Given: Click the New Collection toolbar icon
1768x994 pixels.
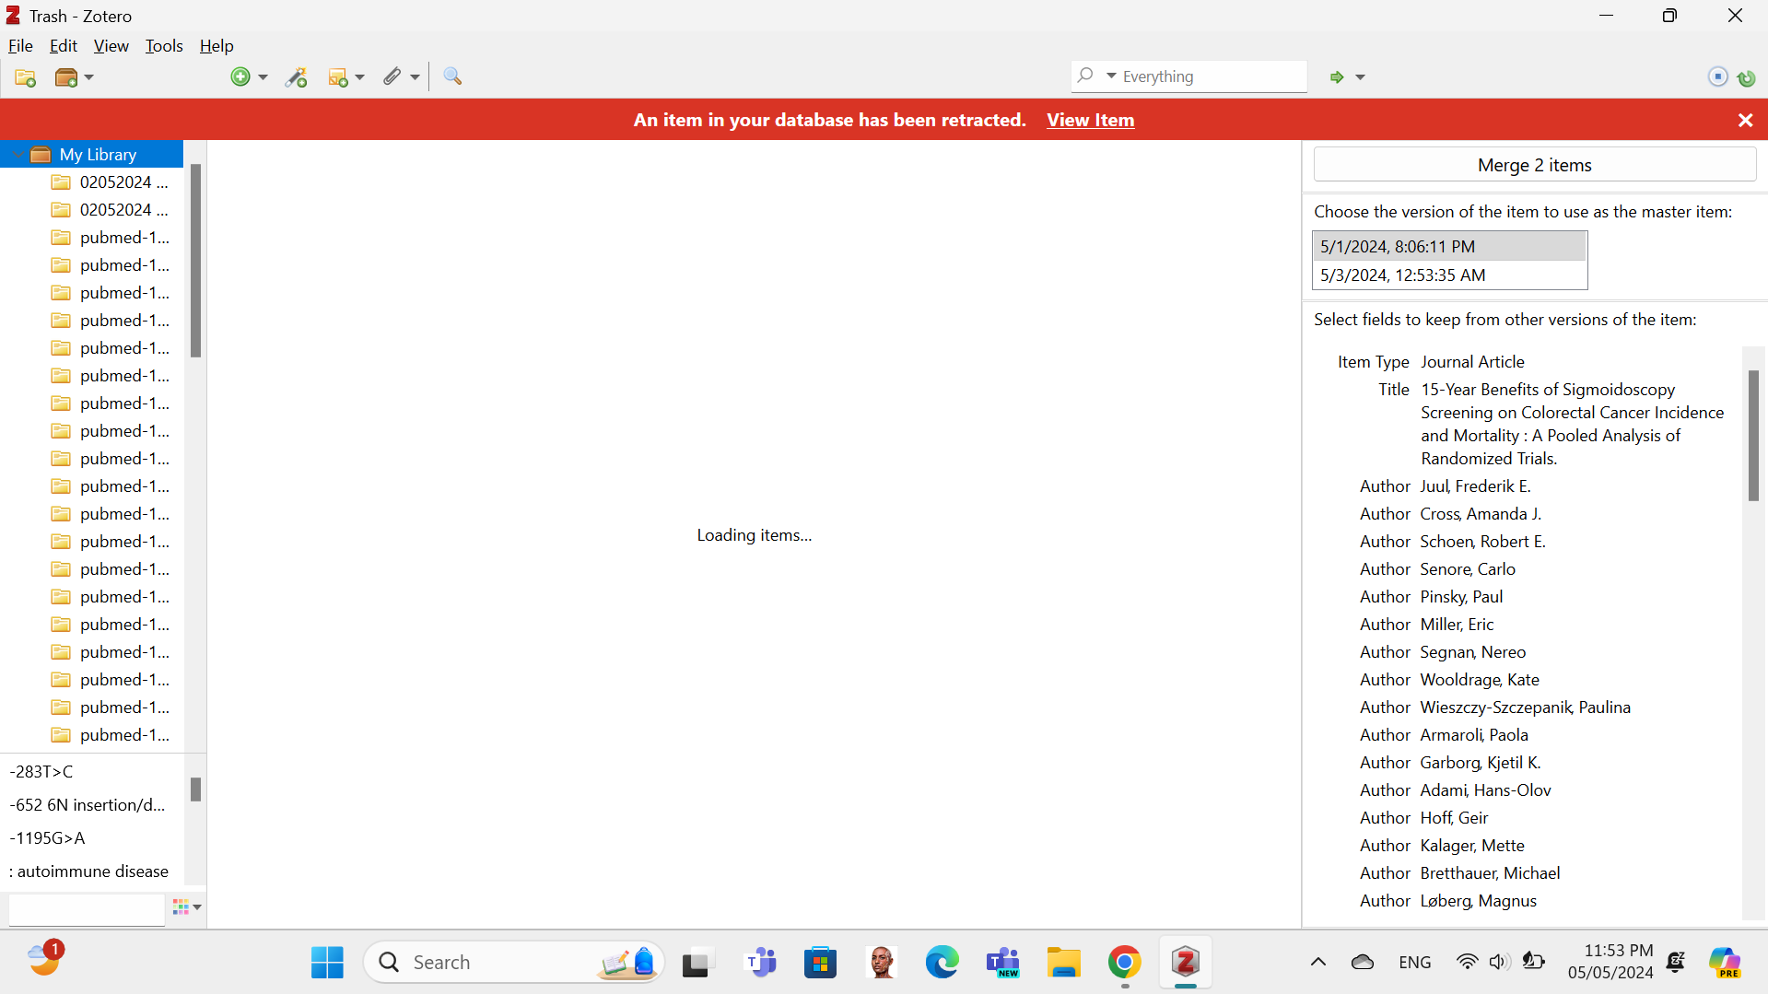Looking at the screenshot, I should click(26, 77).
